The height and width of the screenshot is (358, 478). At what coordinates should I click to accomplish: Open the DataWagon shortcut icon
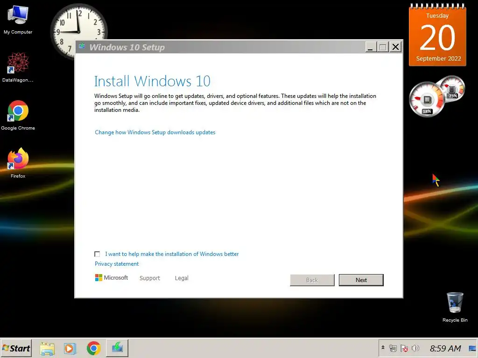tap(18, 67)
